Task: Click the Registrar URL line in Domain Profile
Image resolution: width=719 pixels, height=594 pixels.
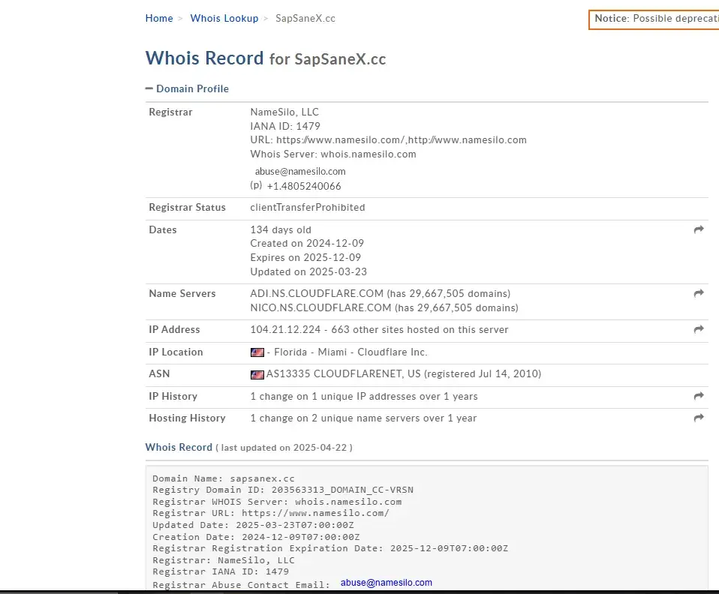Action: pyautogui.click(x=388, y=139)
